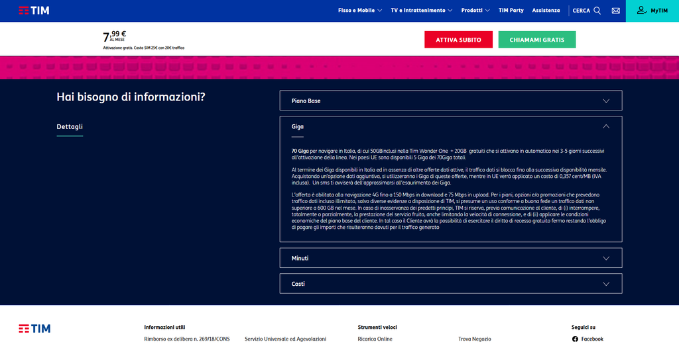Image resolution: width=679 pixels, height=344 pixels.
Task: Open the Facebook text link
Action: pos(592,339)
